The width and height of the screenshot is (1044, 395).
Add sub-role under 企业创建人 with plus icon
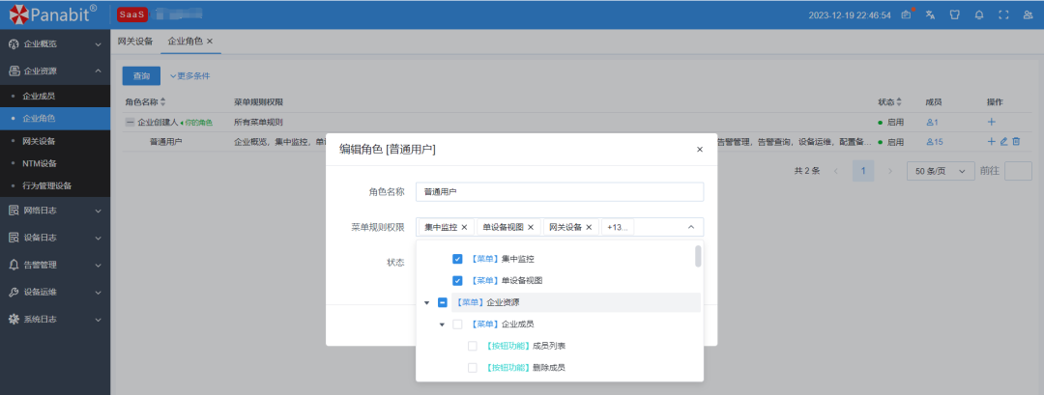coord(992,123)
